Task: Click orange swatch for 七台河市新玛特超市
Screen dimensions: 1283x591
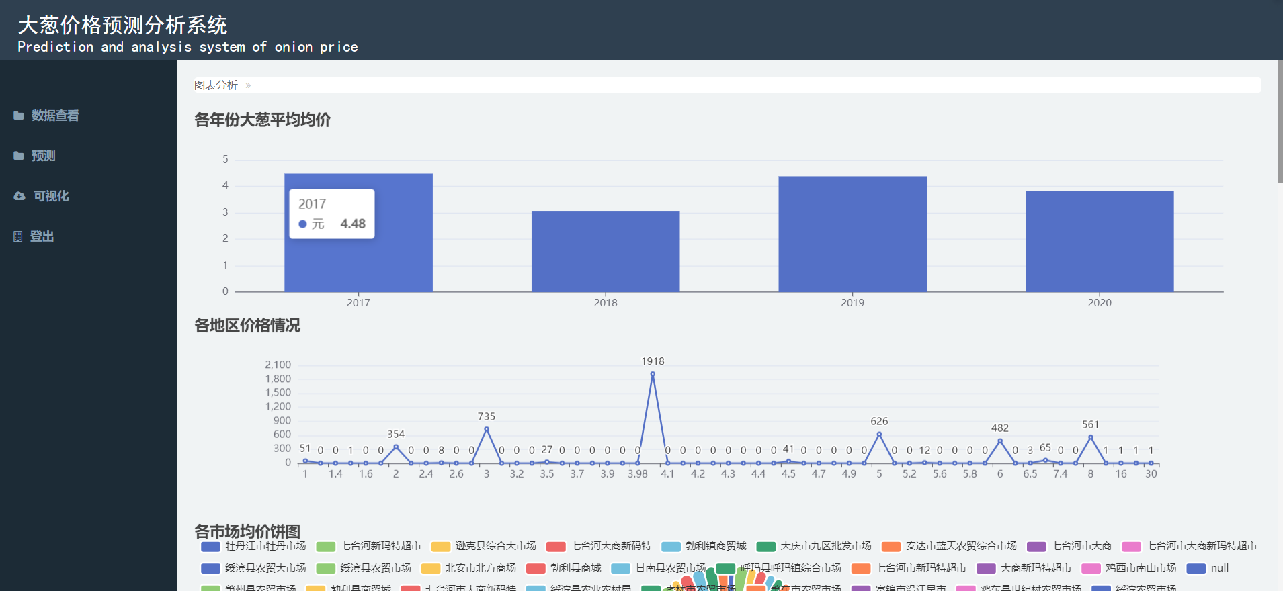Action: pos(861,568)
